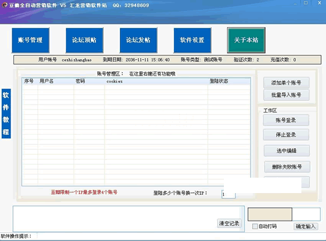
Task: Open the 论坛发帖 section
Action: pos(138,40)
